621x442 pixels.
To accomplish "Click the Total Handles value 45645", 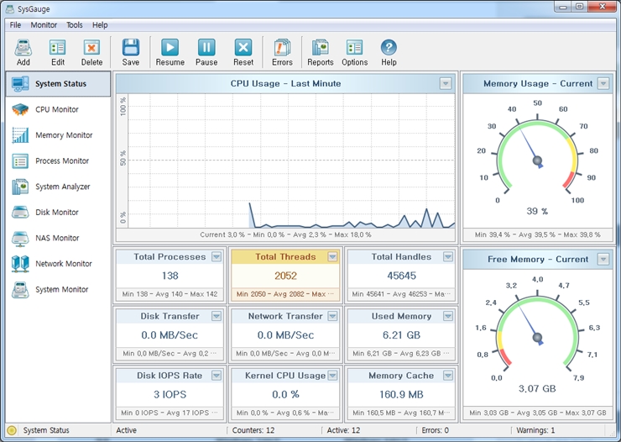I will click(401, 276).
